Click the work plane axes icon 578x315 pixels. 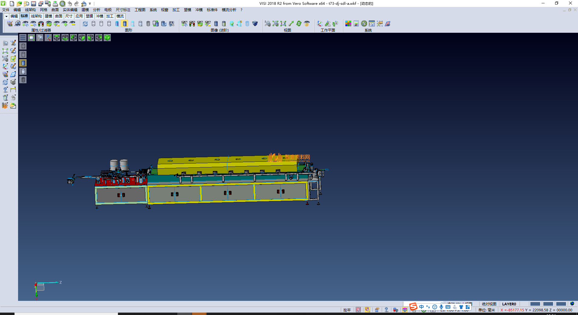[320, 23]
